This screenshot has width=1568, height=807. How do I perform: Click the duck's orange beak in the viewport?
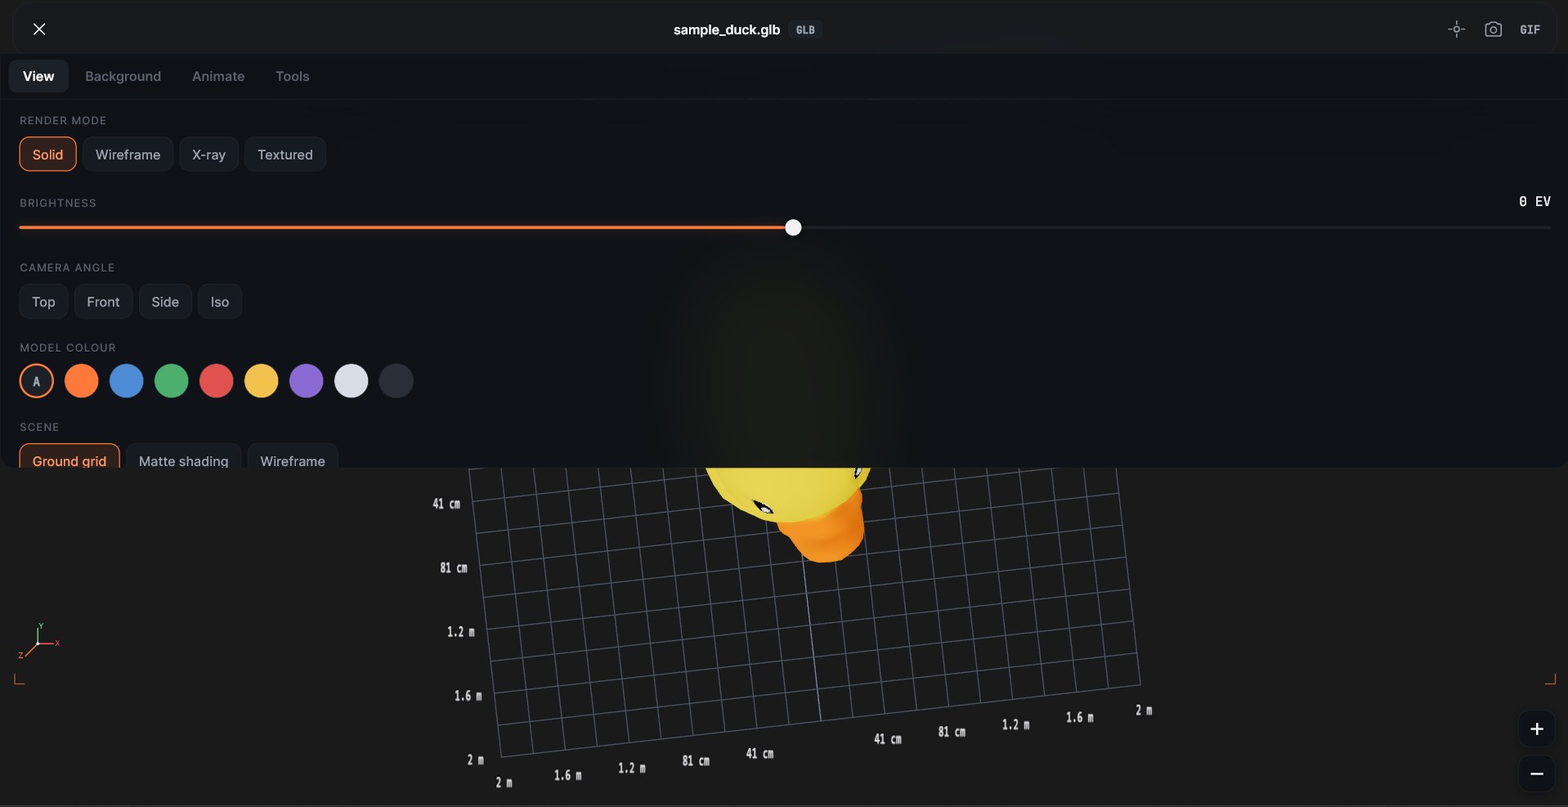(826, 533)
